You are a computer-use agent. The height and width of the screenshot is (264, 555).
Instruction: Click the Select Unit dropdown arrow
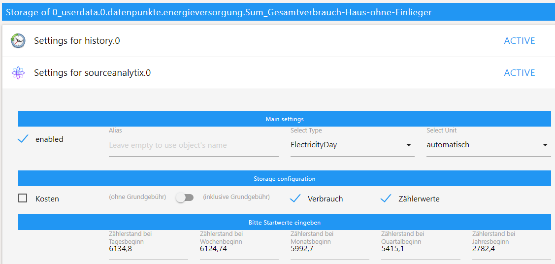pos(545,145)
